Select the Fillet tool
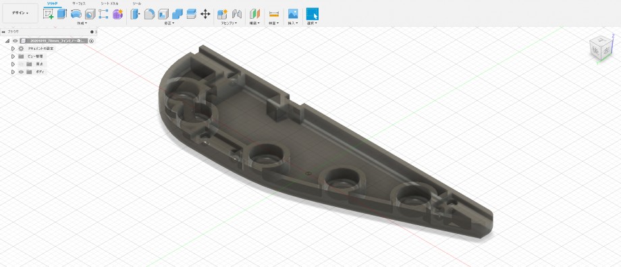The height and width of the screenshot is (267, 621). (x=149, y=14)
